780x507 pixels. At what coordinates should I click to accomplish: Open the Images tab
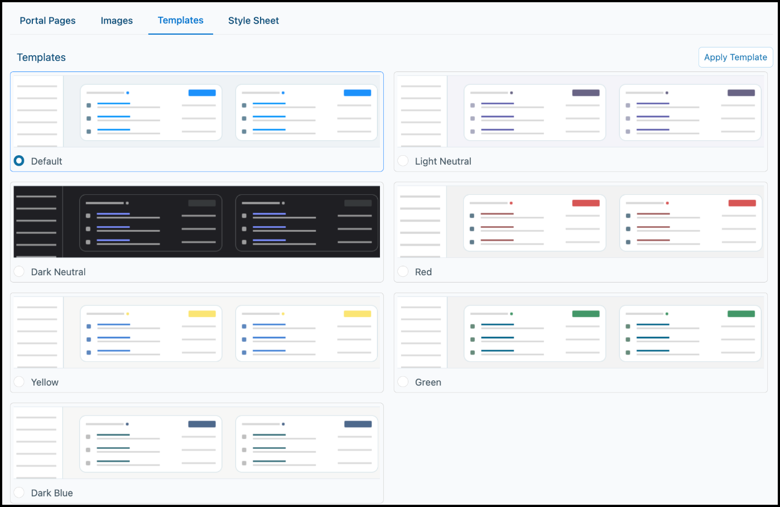117,20
